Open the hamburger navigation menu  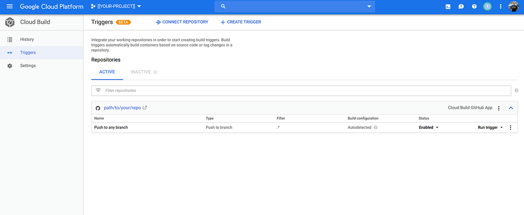click(10, 7)
